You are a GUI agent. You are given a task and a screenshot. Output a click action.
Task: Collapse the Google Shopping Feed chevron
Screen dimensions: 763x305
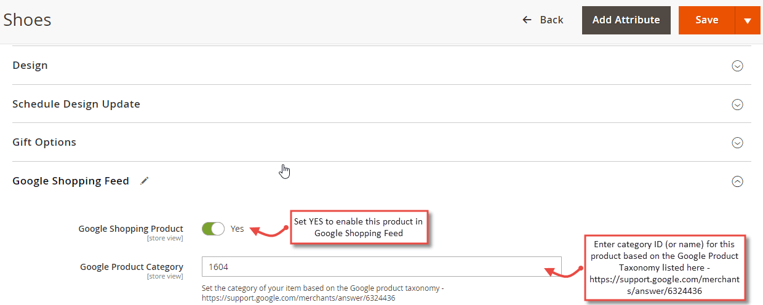(x=737, y=181)
